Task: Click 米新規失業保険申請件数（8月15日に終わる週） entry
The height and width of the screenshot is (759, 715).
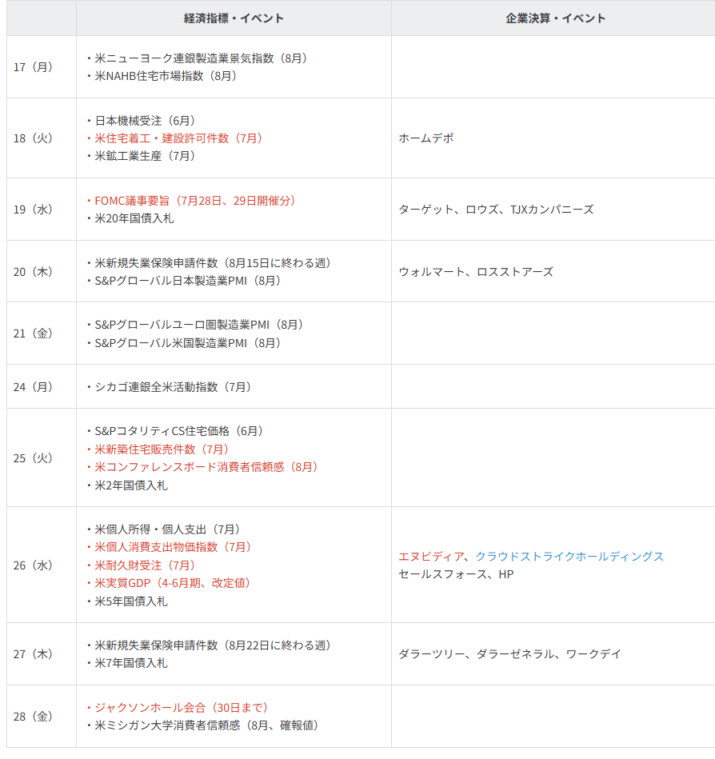Action: point(209,263)
